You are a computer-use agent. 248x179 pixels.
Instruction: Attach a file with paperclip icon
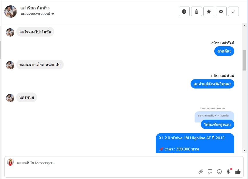(x=201, y=172)
